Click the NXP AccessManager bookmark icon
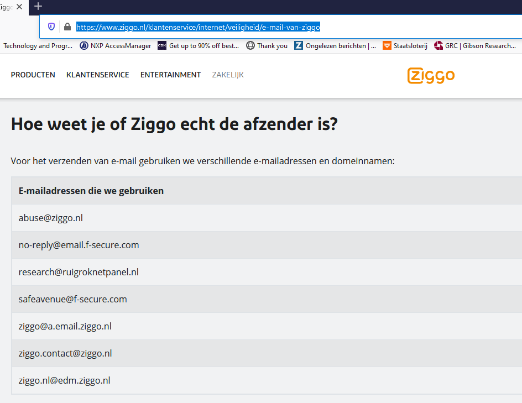The image size is (522, 403). click(x=84, y=45)
